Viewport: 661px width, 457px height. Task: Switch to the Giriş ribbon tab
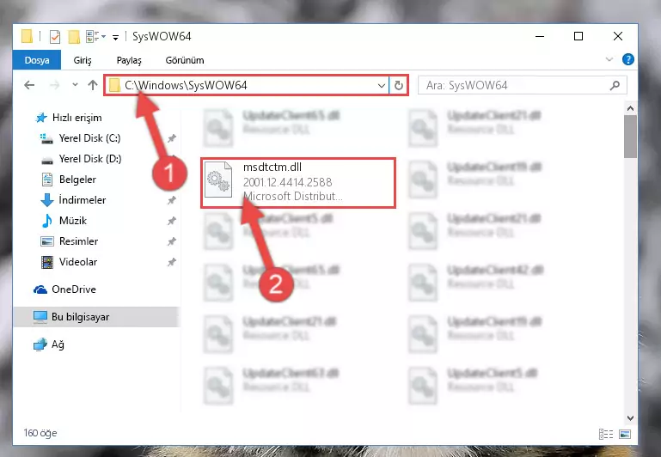coord(83,60)
